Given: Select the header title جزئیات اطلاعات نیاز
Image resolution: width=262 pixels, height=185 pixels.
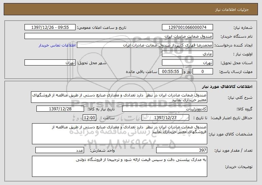Looking at the screenshot, I should [232, 10].
